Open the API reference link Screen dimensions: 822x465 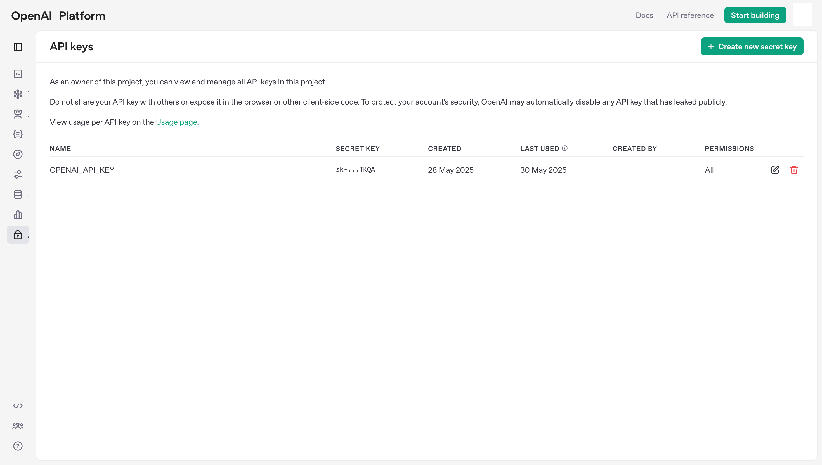pos(690,15)
